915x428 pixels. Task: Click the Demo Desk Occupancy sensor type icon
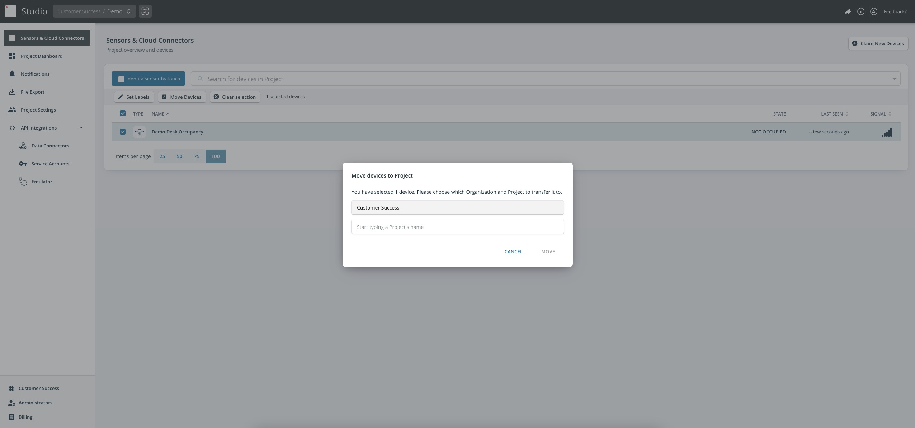coord(139,132)
